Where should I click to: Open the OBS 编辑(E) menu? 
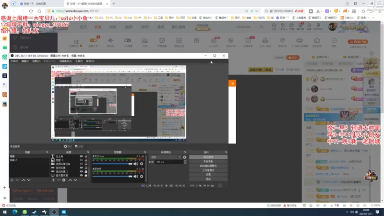click(x=25, y=61)
